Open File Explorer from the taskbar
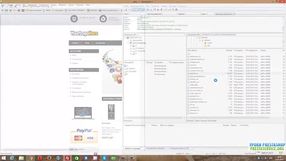286x161 pixels. 21,158
